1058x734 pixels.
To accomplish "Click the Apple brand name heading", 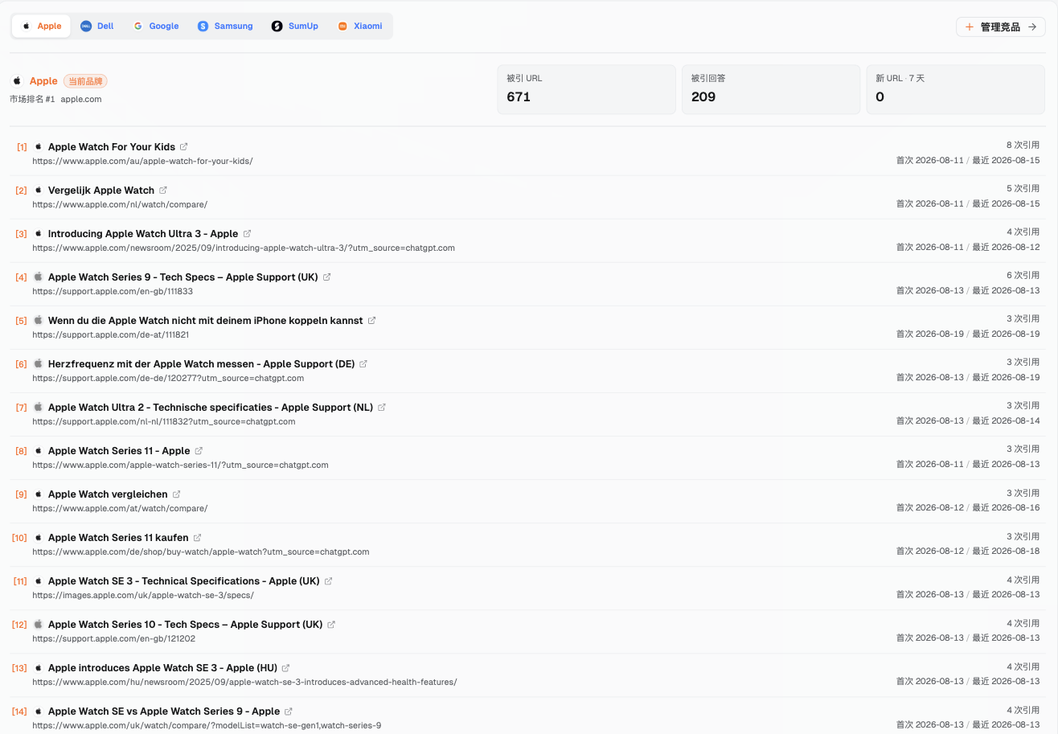I will point(43,81).
